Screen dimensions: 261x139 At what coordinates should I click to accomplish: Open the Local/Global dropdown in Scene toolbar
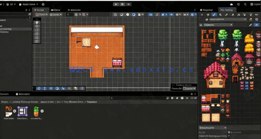point(56,15)
